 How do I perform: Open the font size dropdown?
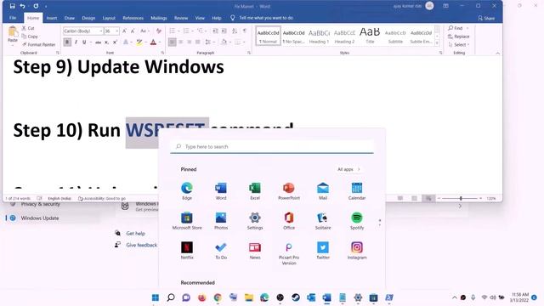click(x=117, y=31)
